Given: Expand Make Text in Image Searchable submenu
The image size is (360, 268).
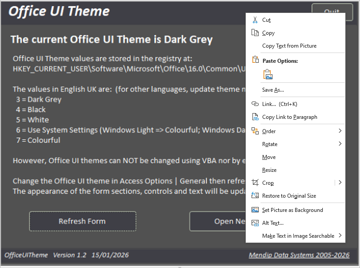Looking at the screenshot, I should pyautogui.click(x=340, y=235).
